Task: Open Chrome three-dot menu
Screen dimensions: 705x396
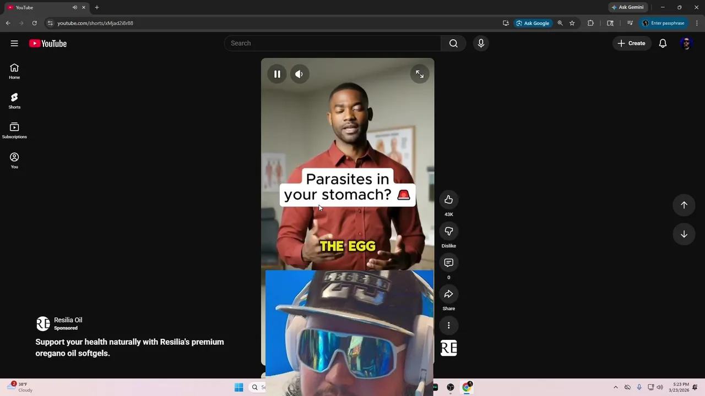Action: click(x=696, y=23)
